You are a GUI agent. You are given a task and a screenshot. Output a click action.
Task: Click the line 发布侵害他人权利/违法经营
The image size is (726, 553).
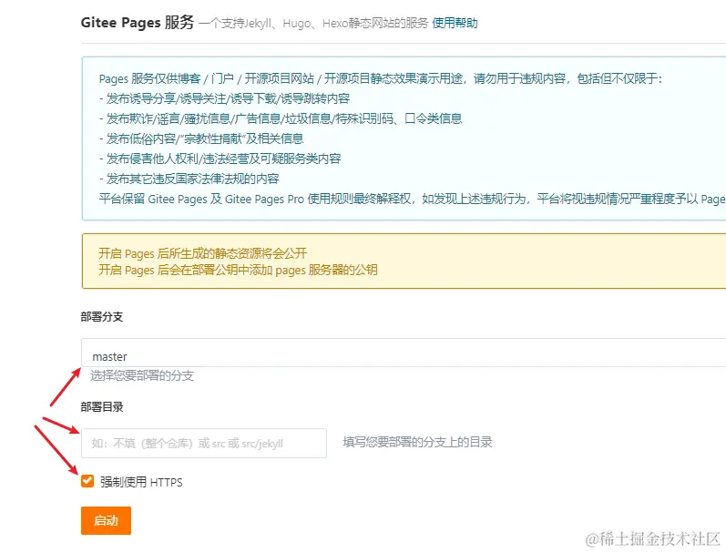[220, 159]
